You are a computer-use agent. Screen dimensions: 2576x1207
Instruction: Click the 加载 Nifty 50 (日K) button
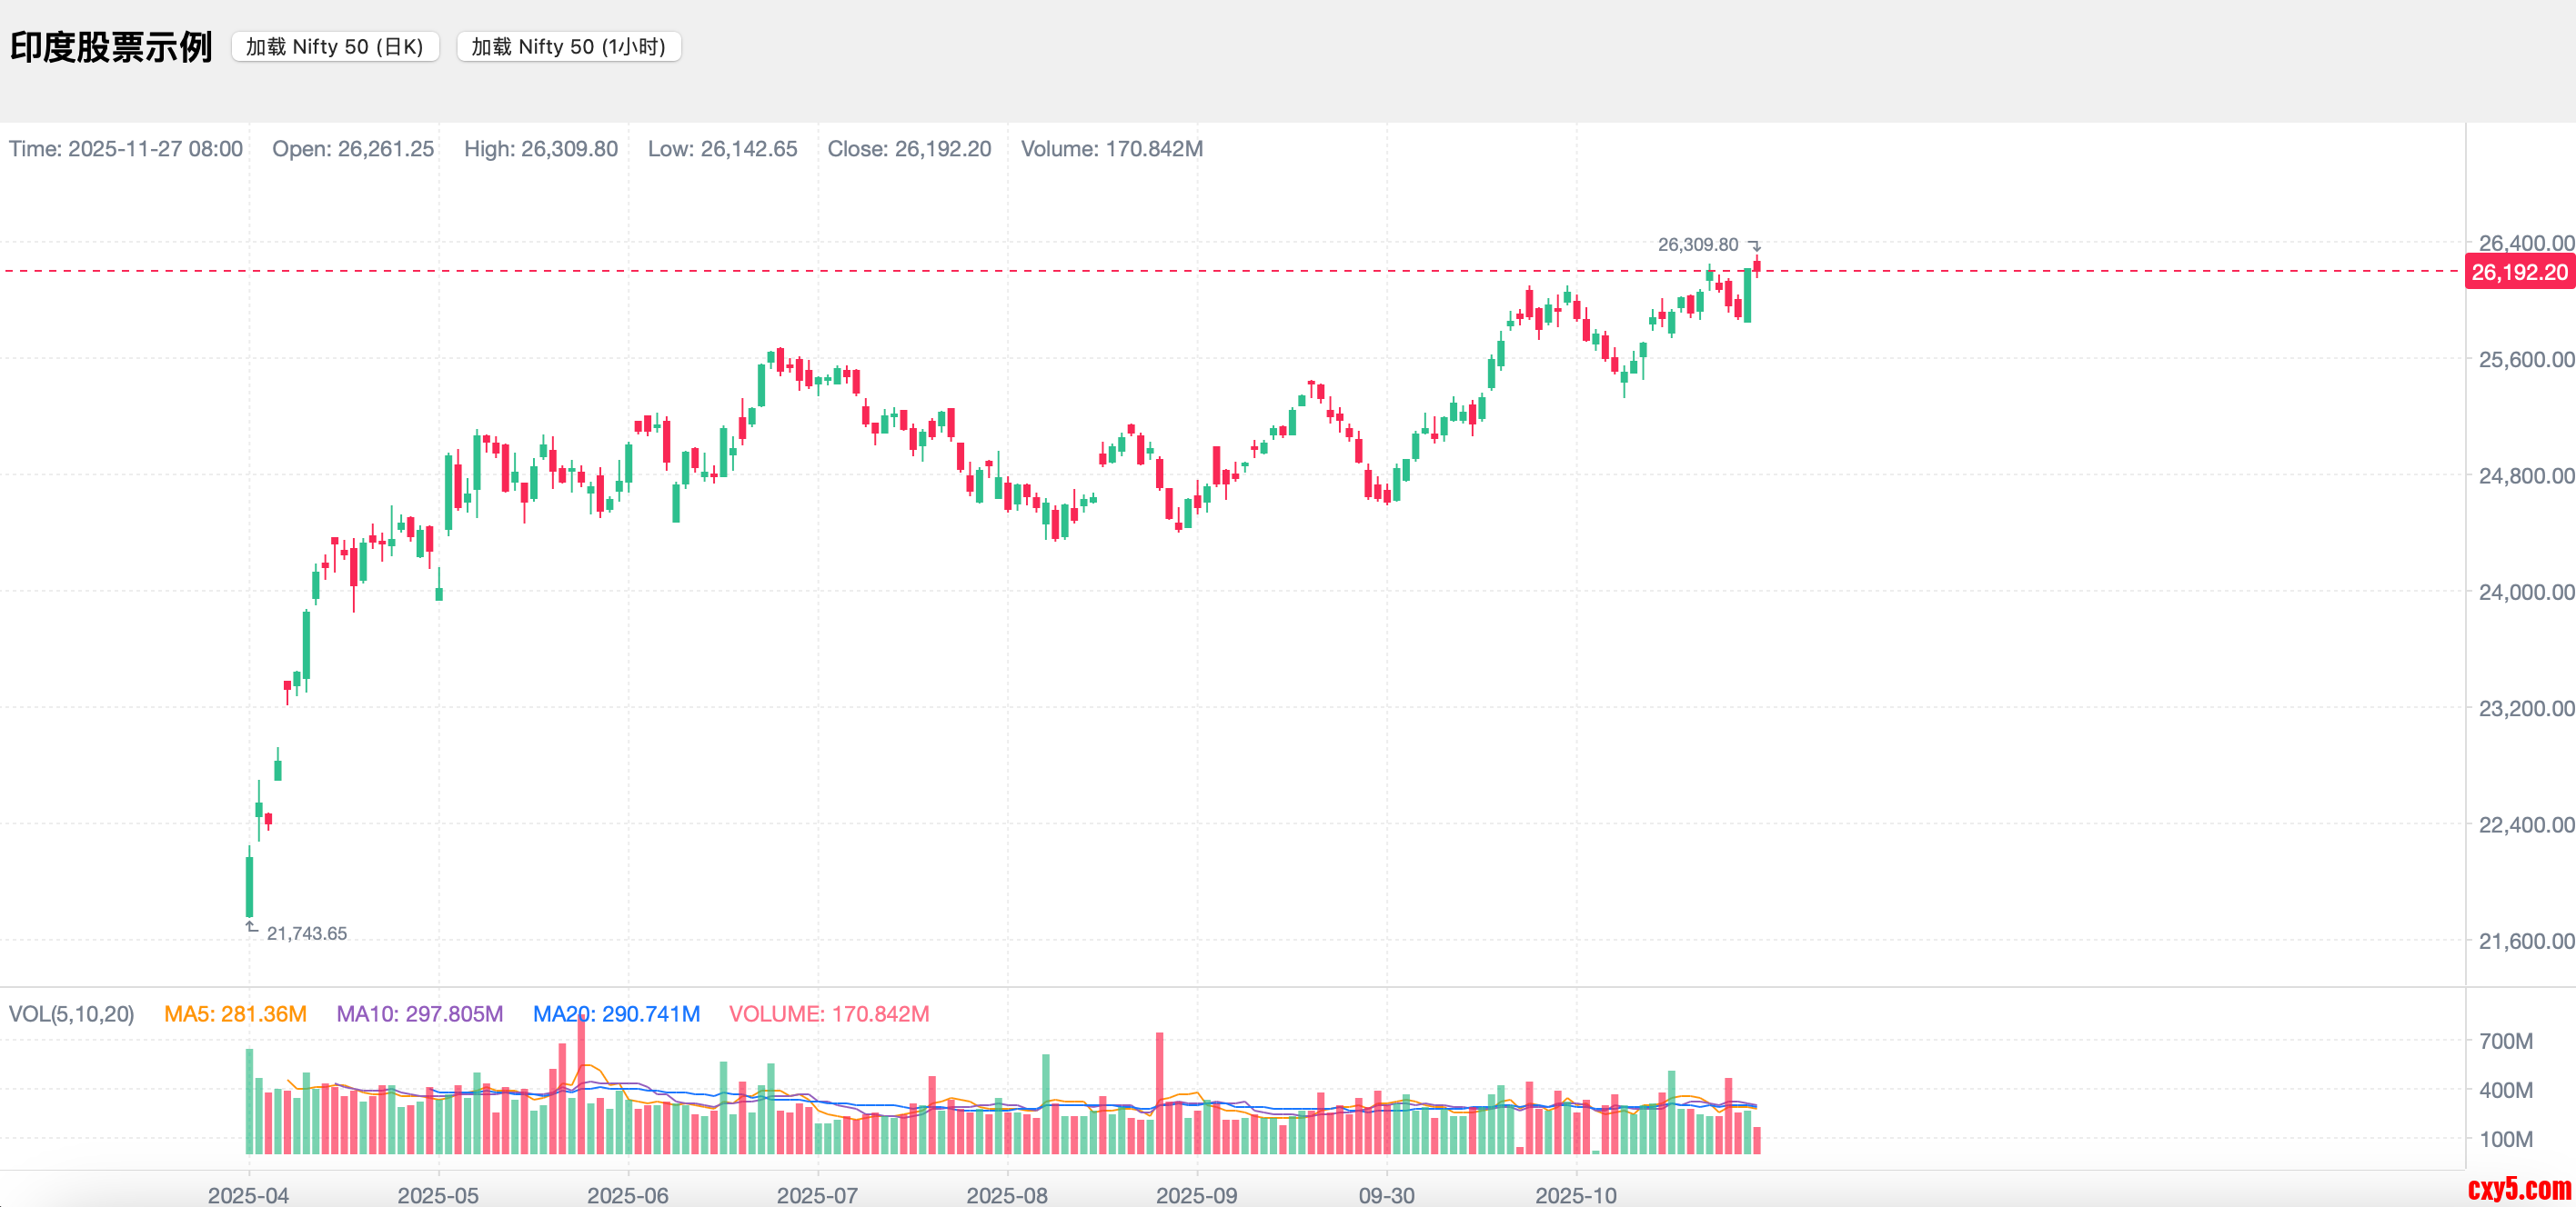(x=335, y=47)
